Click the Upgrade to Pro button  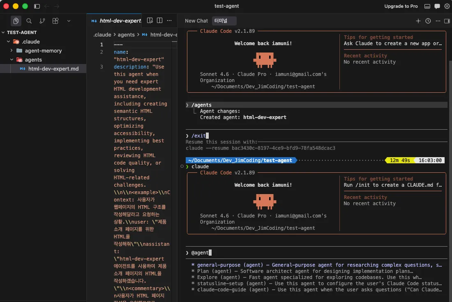click(x=401, y=6)
